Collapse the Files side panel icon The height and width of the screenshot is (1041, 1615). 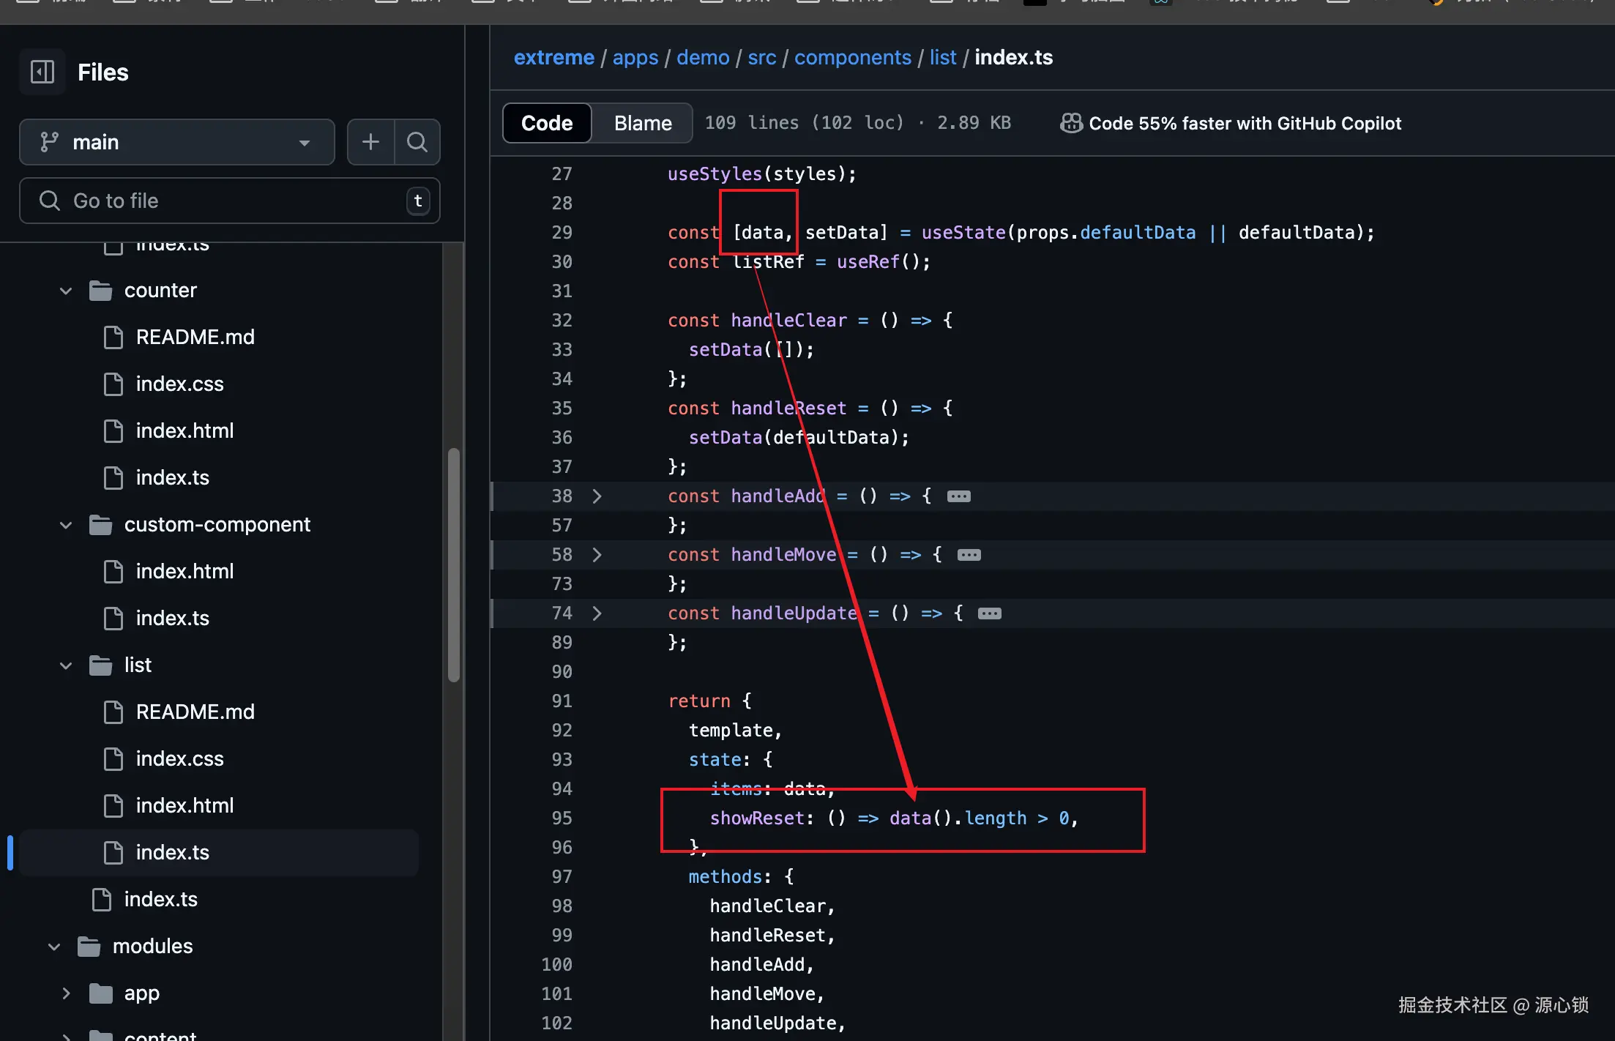coord(42,72)
